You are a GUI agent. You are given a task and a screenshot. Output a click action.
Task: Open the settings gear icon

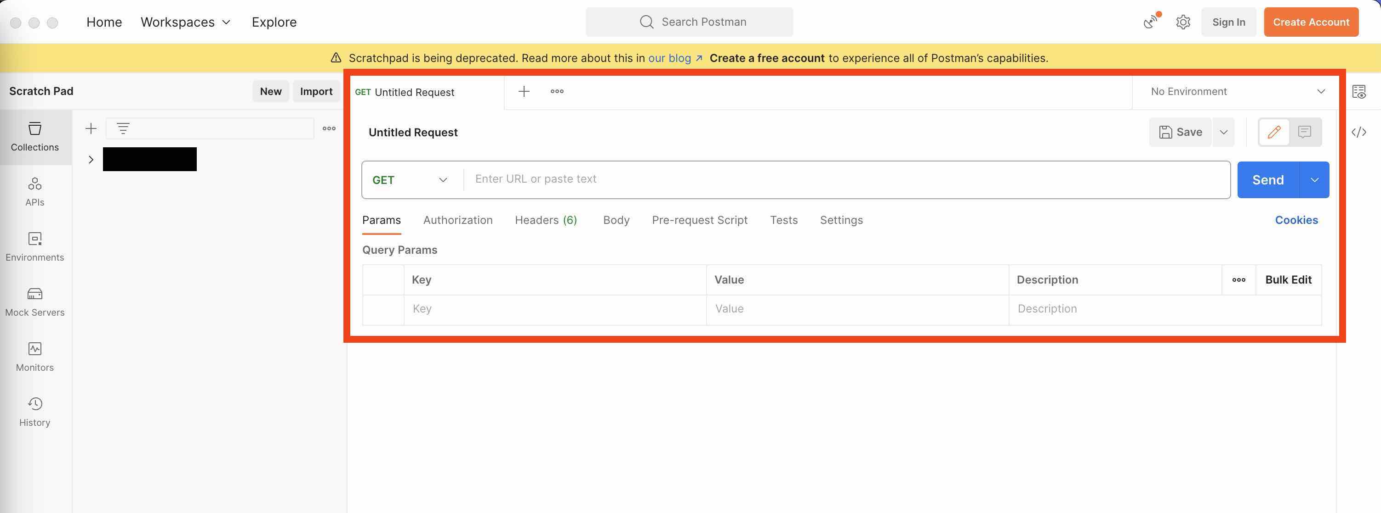pos(1183,22)
